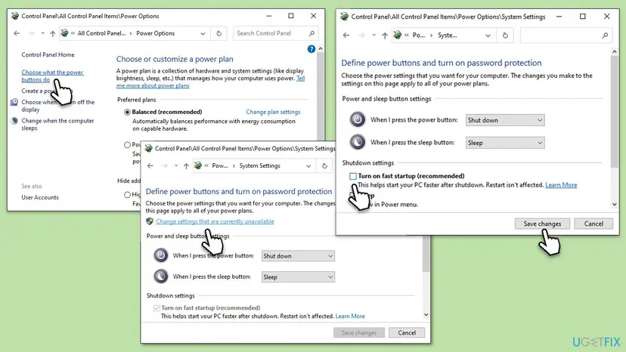Open address history dropdown in Power Options window
This screenshot has width=626, height=352.
pos(203,33)
